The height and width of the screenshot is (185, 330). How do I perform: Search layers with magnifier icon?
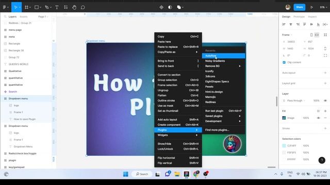coord(5,16)
